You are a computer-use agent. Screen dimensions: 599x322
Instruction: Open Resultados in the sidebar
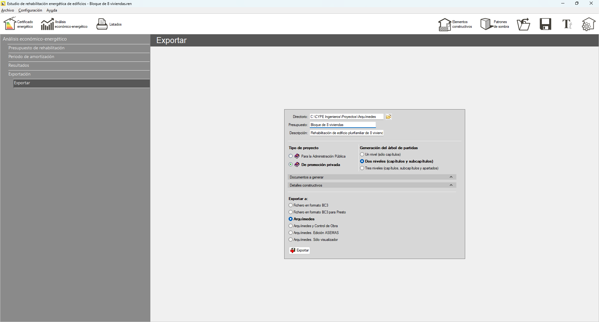(x=79, y=66)
